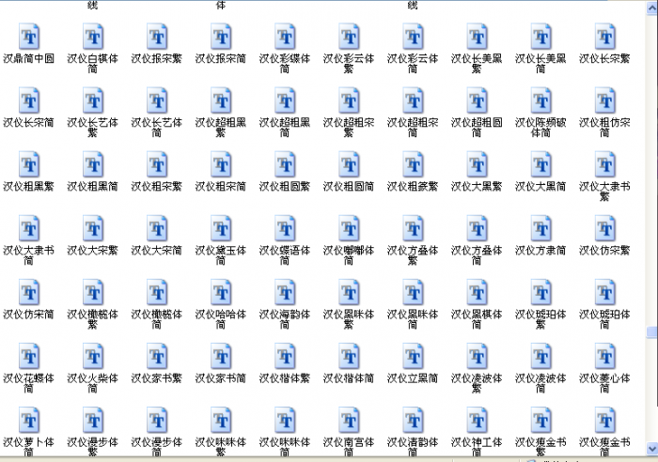This screenshot has height=462, width=658.
Task: Select the 汉仪大隶书繁 font icon
Action: 604,164
